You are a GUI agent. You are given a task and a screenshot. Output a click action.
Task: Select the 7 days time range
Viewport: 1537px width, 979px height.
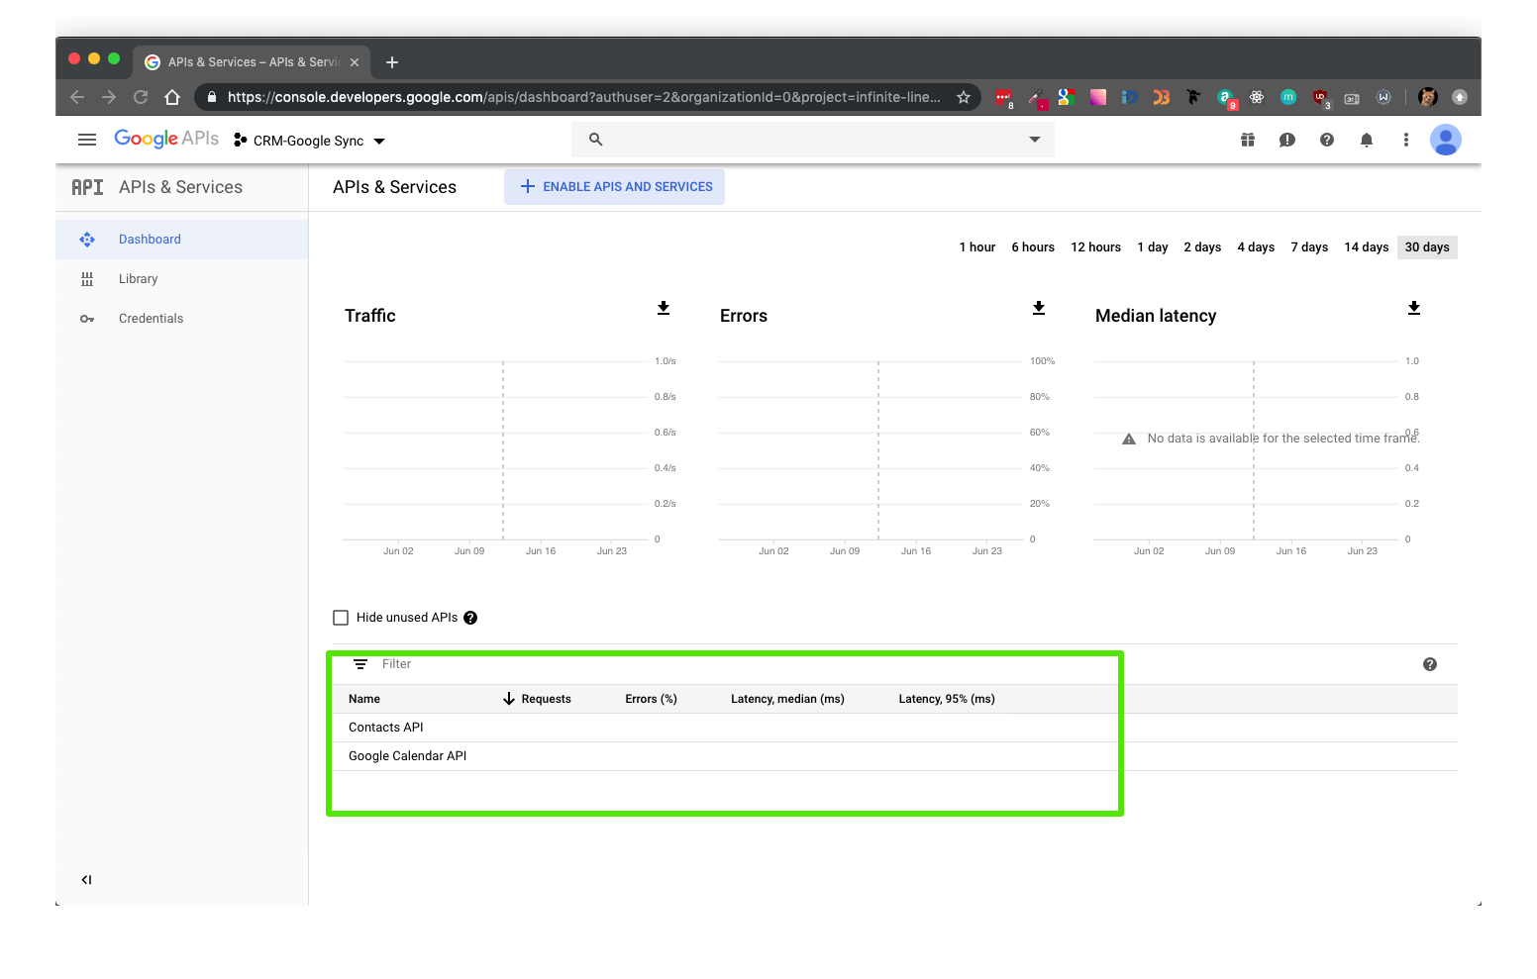click(1309, 247)
